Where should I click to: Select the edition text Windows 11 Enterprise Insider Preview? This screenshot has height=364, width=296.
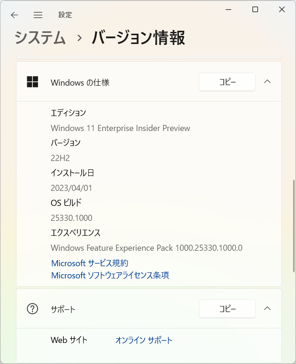pos(120,128)
